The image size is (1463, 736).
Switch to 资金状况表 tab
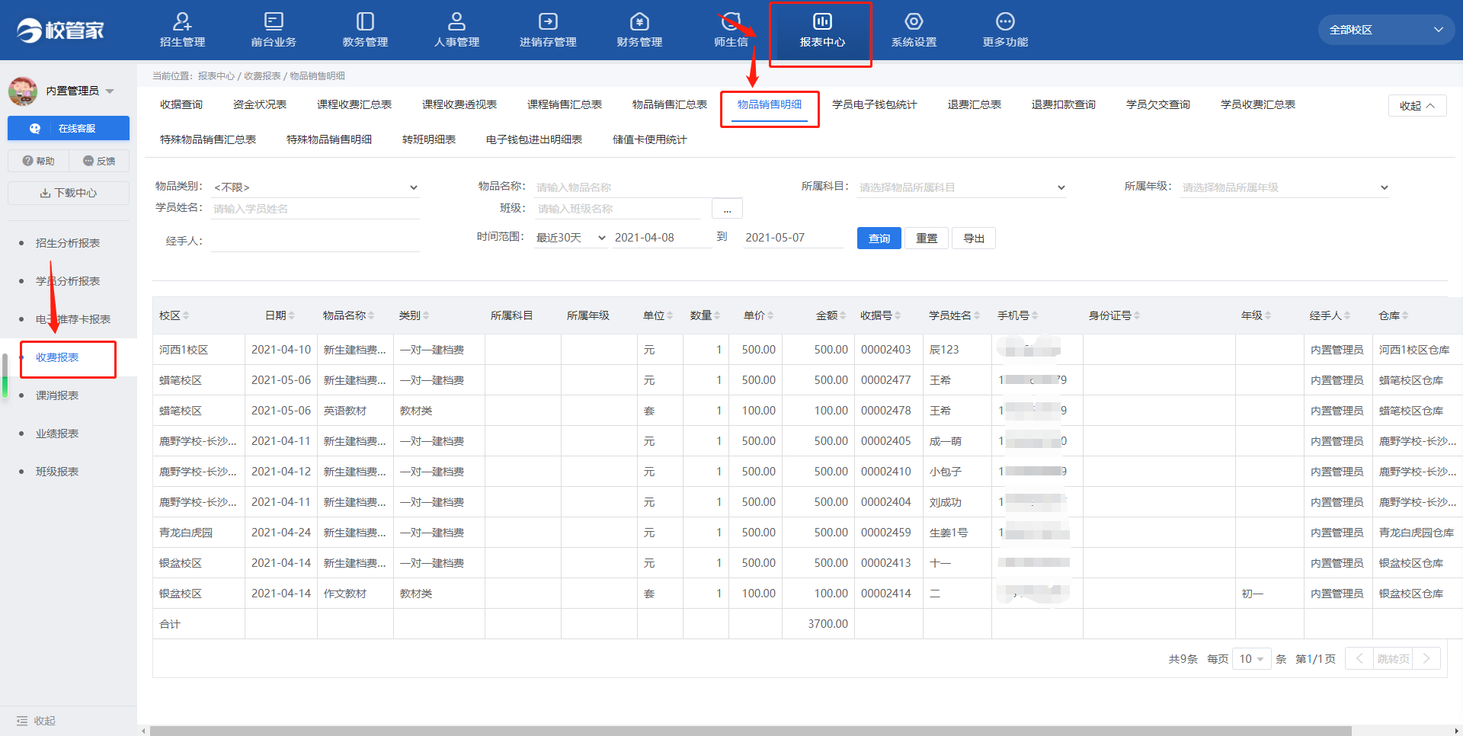[260, 104]
